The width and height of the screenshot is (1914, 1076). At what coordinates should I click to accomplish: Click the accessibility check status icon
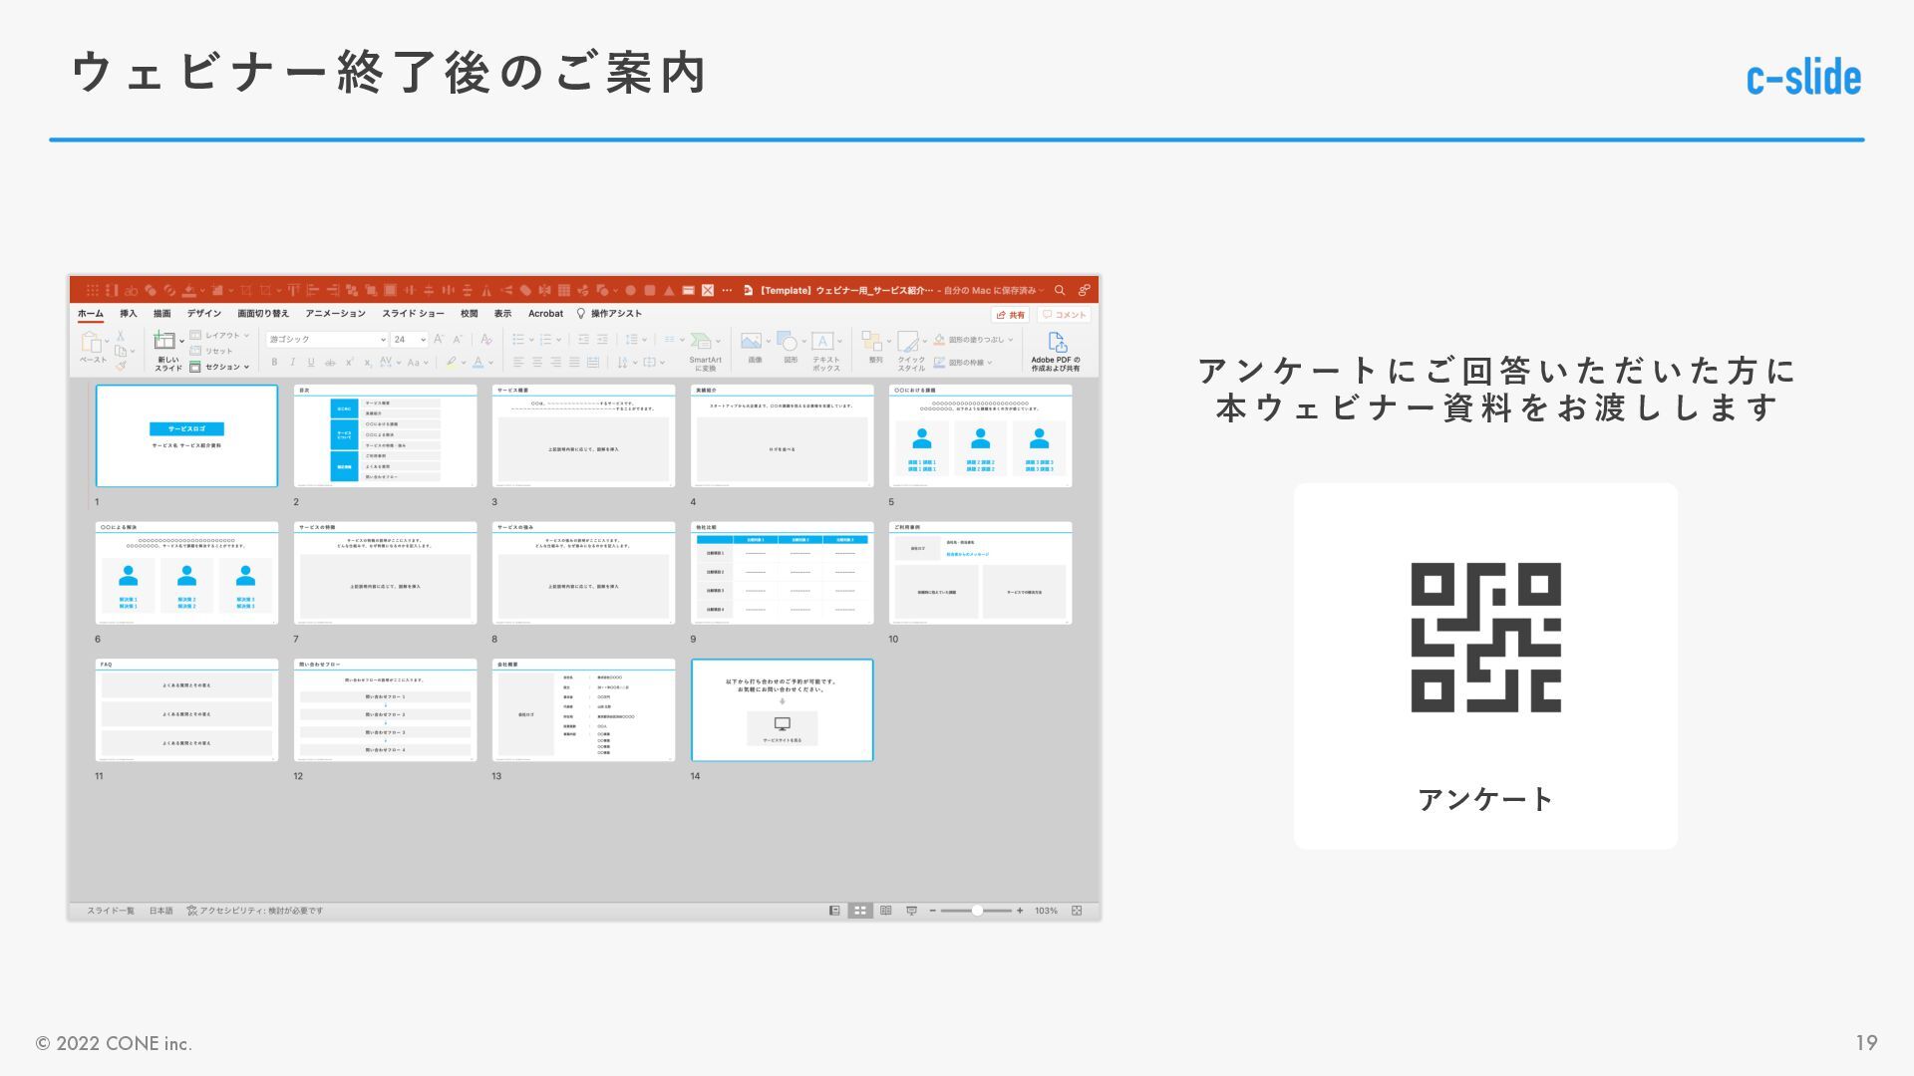point(191,911)
